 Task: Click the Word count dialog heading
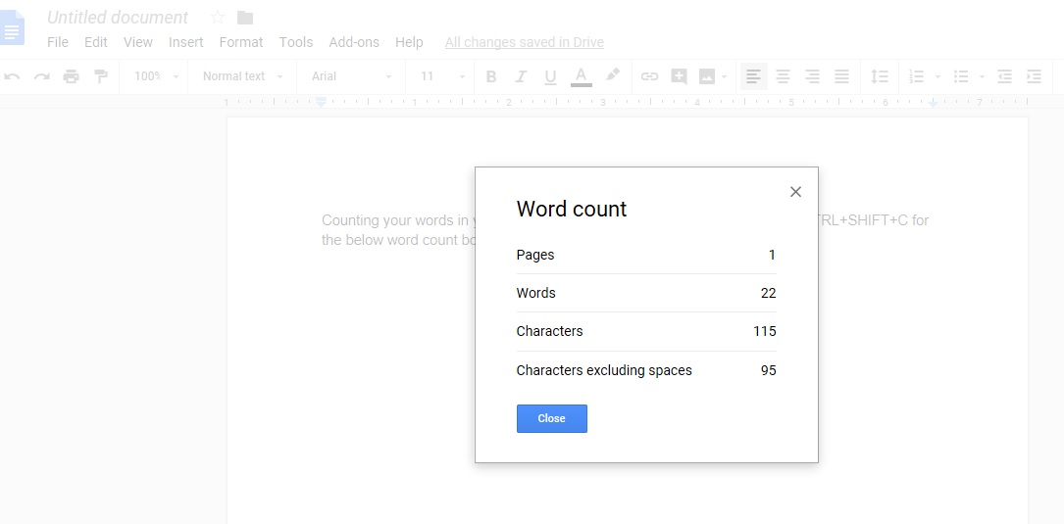[x=572, y=209]
